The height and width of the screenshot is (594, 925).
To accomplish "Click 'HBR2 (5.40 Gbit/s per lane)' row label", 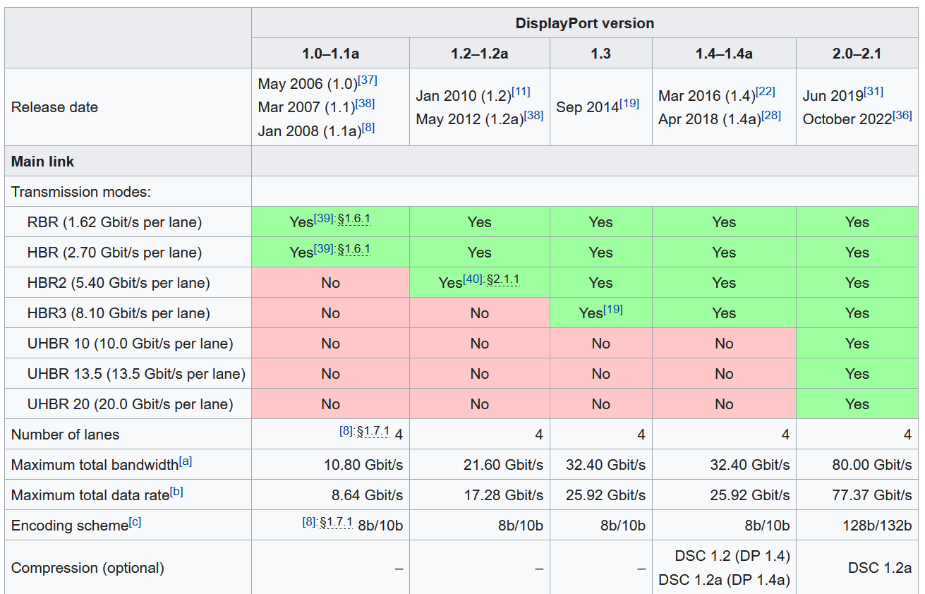I will click(x=119, y=283).
